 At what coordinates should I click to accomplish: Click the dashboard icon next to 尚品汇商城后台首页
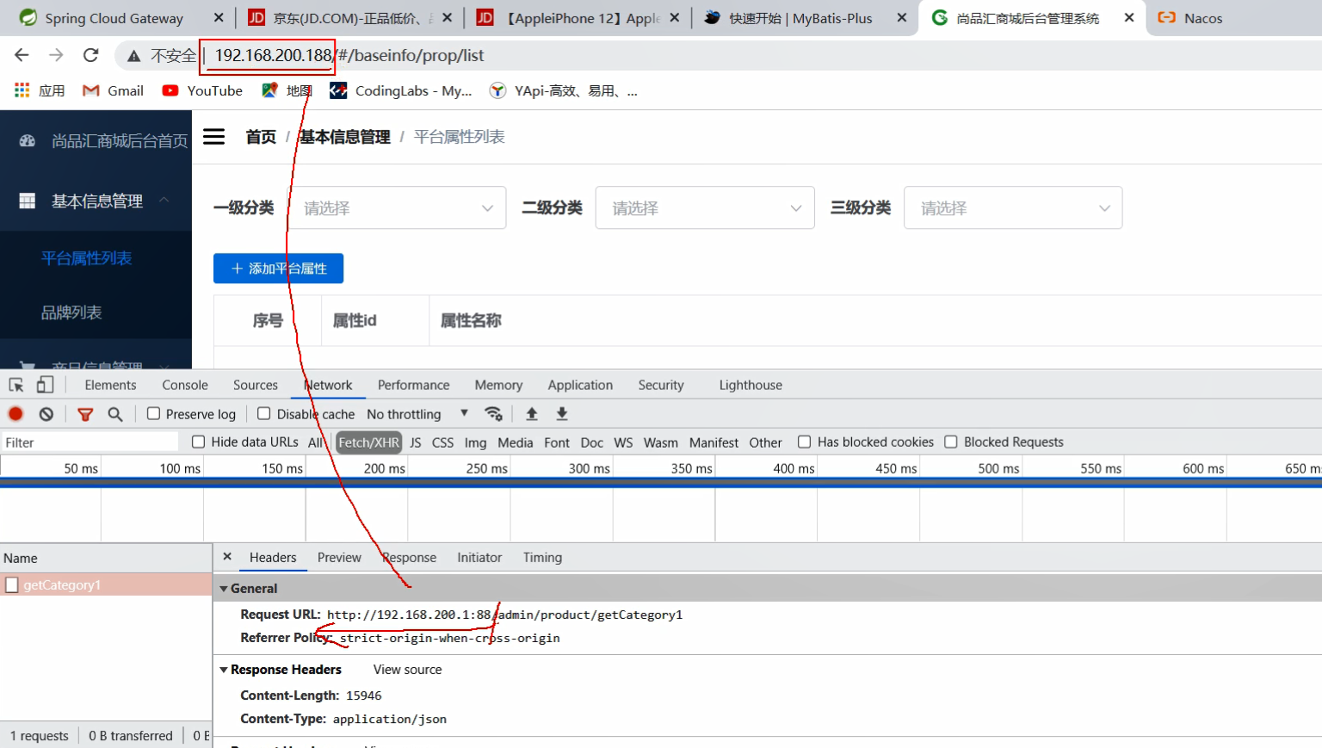point(28,140)
